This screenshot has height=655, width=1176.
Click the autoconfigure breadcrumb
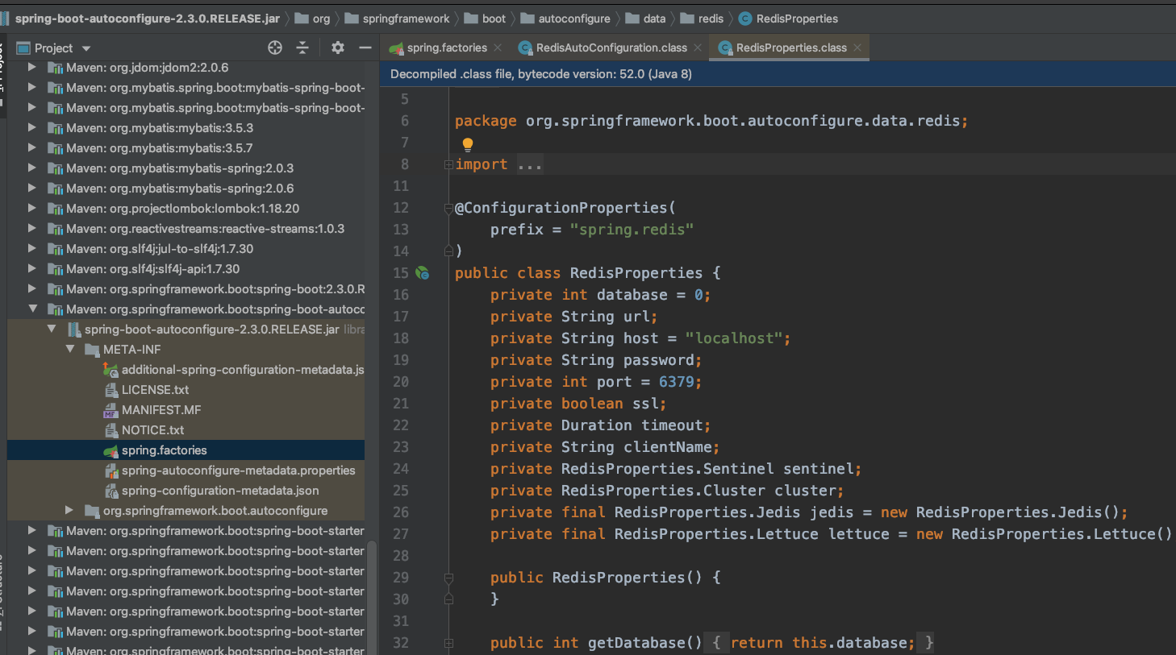tap(573, 19)
